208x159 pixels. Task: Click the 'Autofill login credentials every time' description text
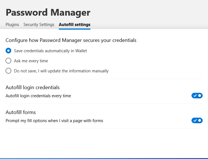[38, 96]
